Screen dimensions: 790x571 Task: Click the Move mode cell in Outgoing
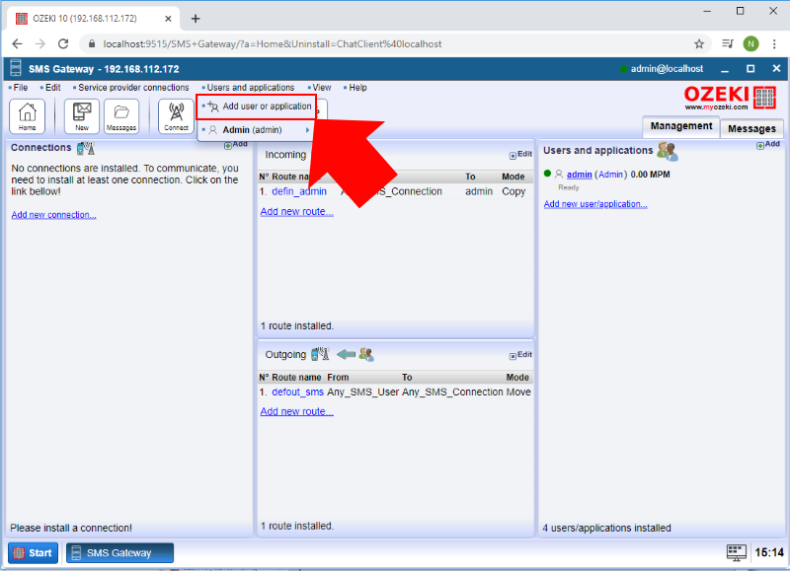click(518, 392)
